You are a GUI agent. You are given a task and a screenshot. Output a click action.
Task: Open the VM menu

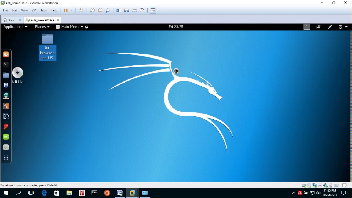pos(34,10)
